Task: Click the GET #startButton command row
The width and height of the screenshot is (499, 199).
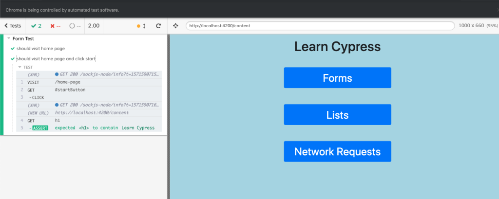Action: tap(88, 90)
